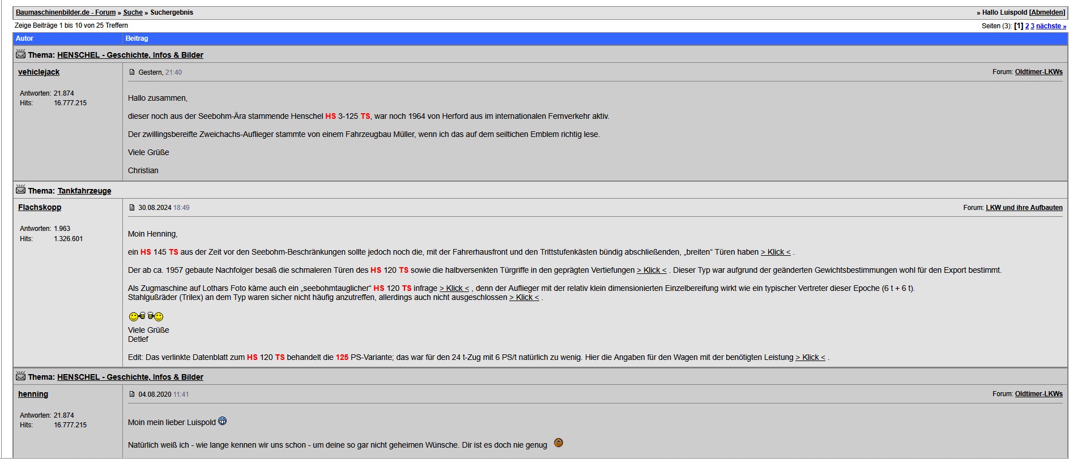This screenshot has width=1069, height=459.
Task: Open the Baumaschinenbilder.de - Forum breadcrumb link
Action: pos(66,12)
